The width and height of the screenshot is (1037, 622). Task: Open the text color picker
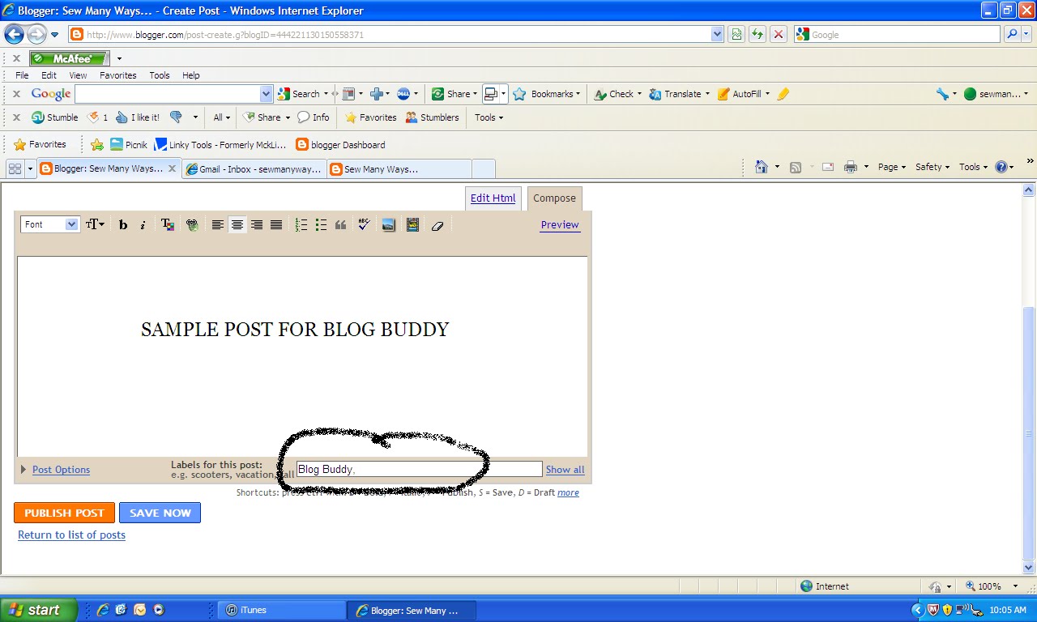[168, 224]
